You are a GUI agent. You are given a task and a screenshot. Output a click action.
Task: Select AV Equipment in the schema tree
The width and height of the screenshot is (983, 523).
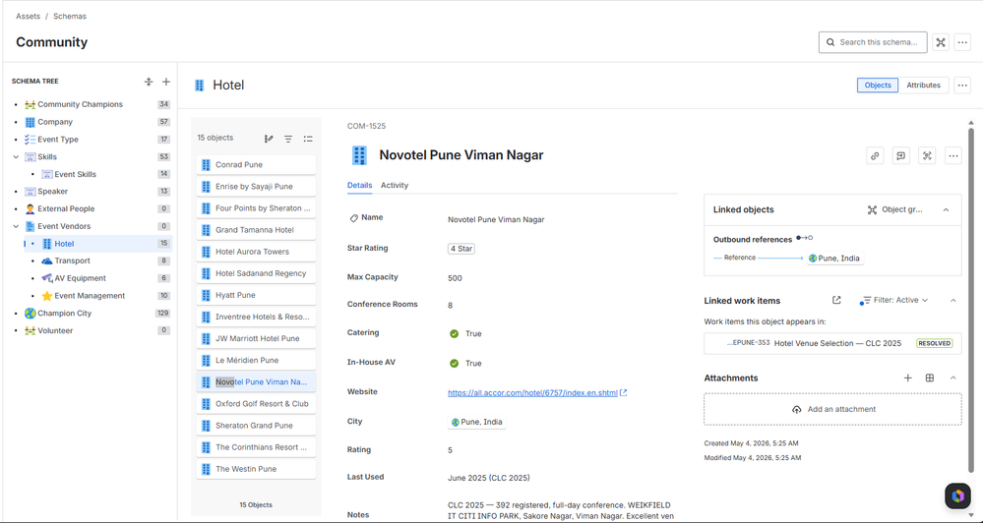(81, 278)
